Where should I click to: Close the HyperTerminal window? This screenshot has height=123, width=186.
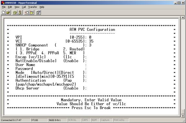pos(183,3)
